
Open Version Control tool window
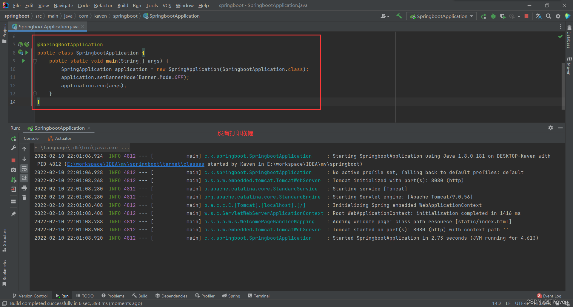click(30, 296)
